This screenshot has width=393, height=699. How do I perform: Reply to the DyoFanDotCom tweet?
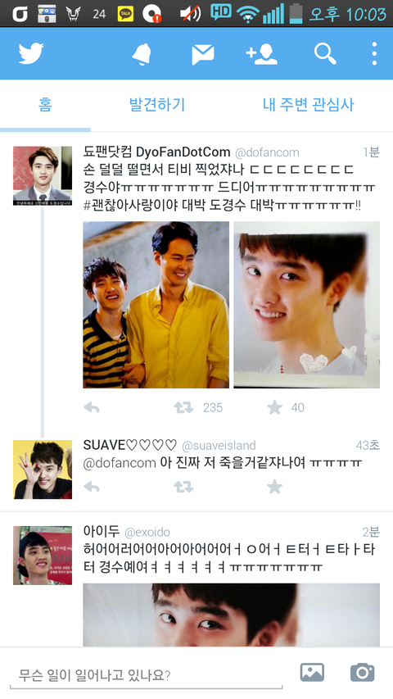pyautogui.click(x=92, y=407)
